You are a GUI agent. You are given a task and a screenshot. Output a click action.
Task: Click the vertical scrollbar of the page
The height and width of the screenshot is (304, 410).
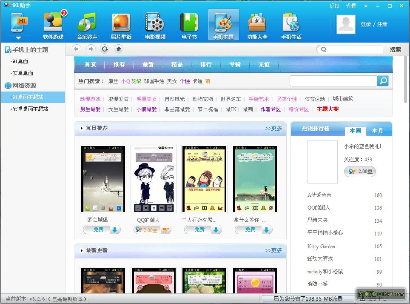[405, 79]
